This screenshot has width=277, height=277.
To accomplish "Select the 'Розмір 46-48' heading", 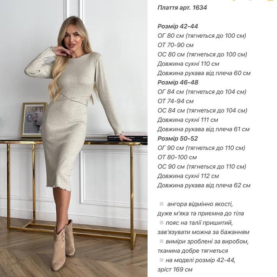I will coord(178,83).
